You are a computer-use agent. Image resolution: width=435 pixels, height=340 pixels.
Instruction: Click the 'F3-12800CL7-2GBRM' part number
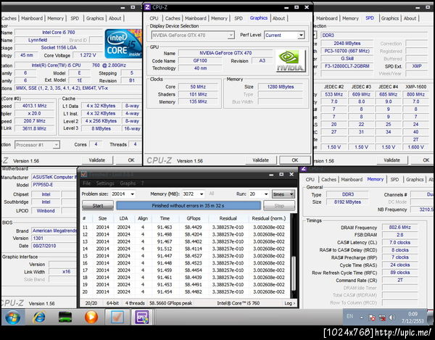point(347,66)
